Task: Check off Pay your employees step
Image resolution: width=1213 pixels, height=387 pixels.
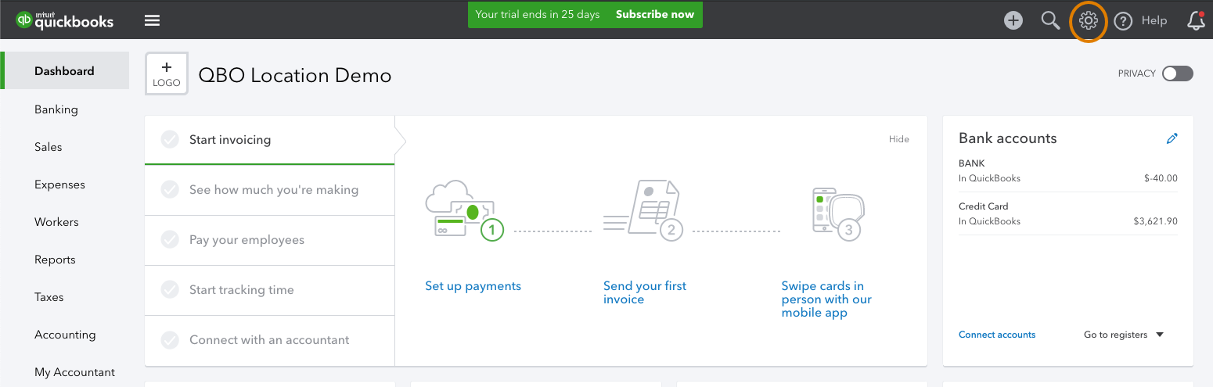Action: (170, 240)
